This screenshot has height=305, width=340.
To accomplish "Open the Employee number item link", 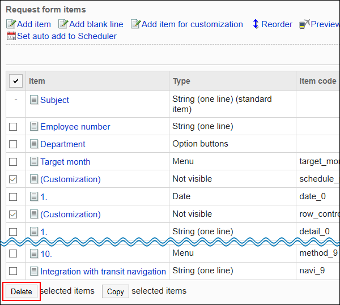I will click(x=75, y=127).
